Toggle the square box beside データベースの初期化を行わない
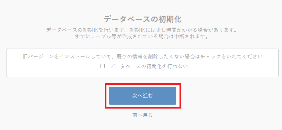 (102, 66)
